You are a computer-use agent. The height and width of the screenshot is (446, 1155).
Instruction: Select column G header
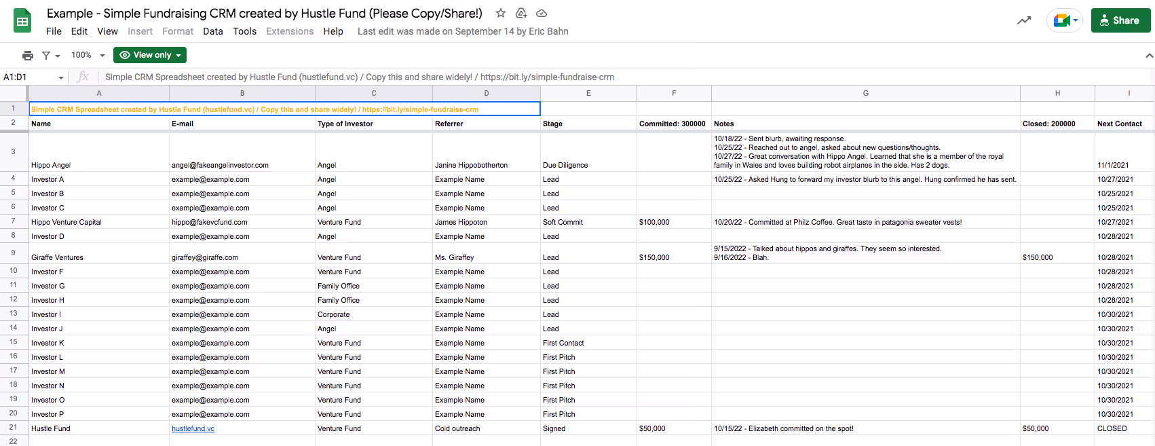865,93
